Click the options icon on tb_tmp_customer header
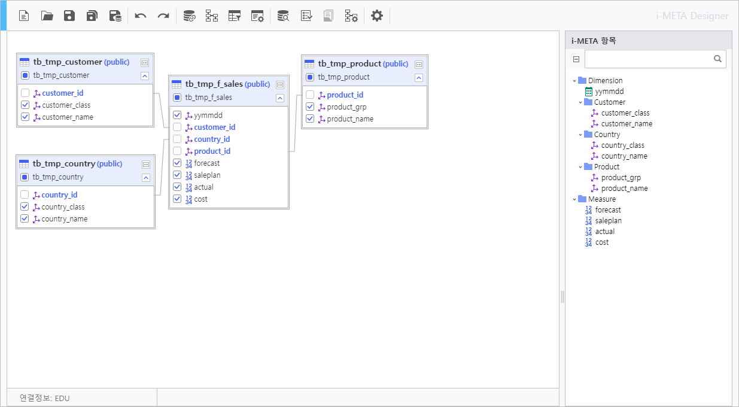 [x=145, y=62]
